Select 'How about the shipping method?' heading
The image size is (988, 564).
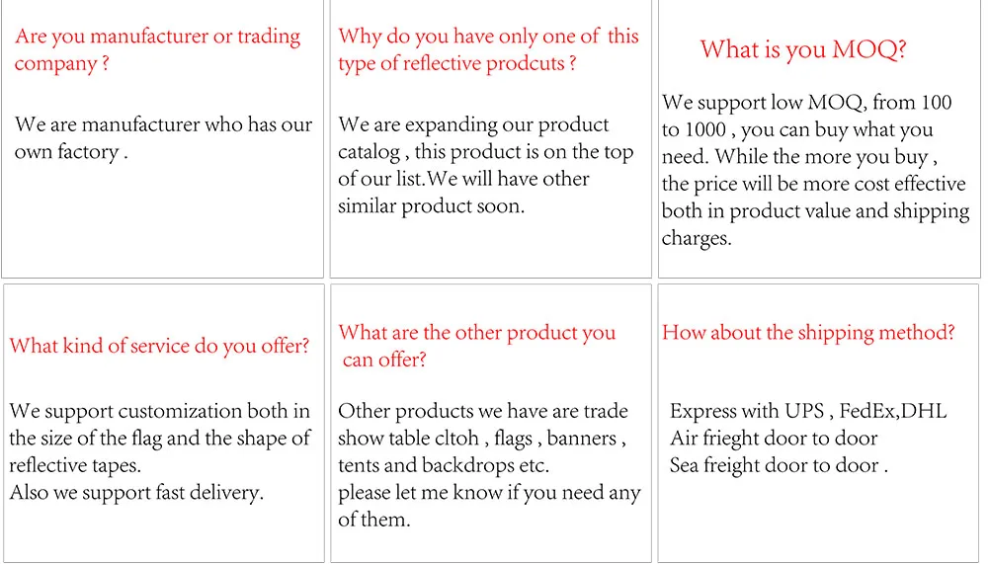click(x=808, y=332)
